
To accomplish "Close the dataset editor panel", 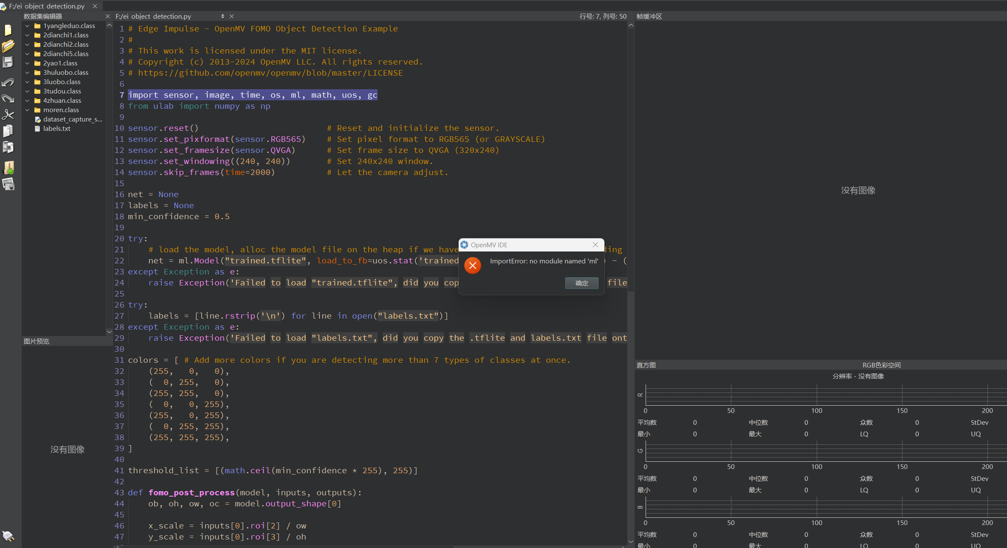I will (107, 16).
